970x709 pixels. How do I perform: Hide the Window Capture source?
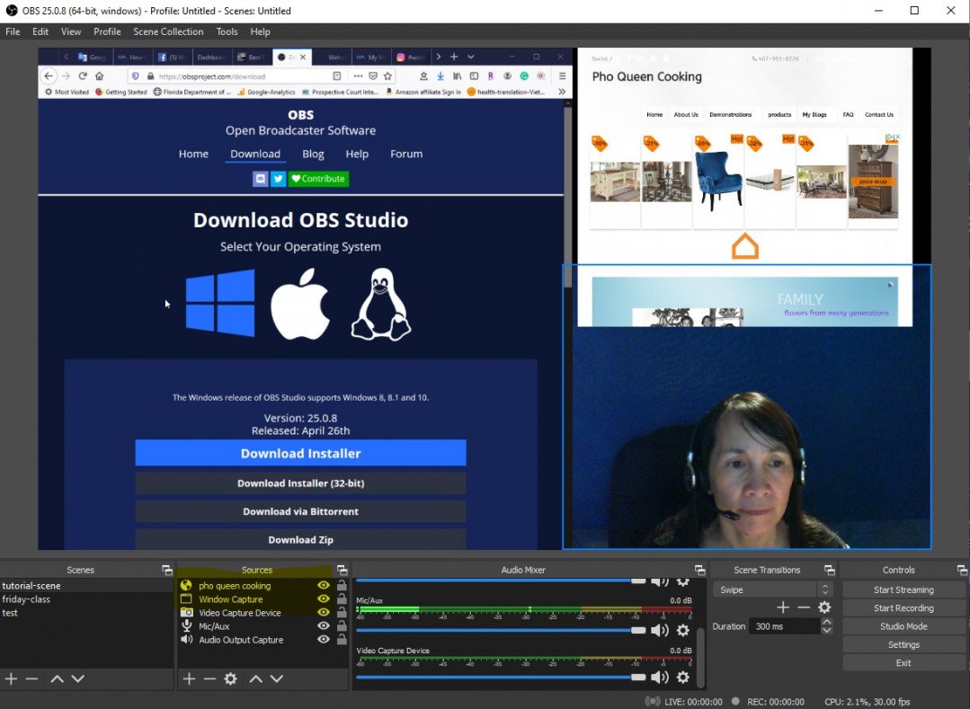click(x=323, y=599)
